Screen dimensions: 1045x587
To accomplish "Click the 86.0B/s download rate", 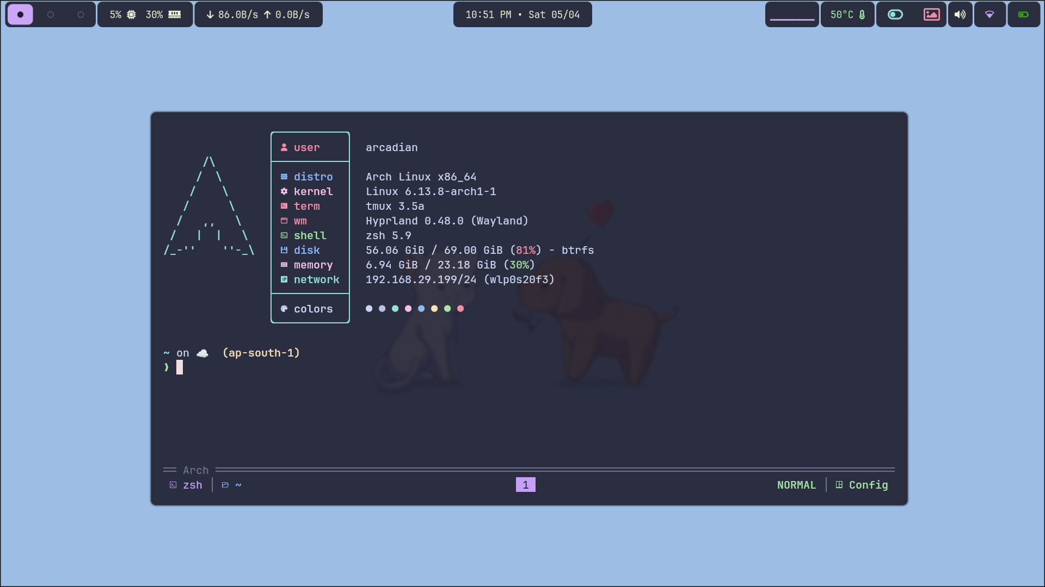I will (238, 15).
